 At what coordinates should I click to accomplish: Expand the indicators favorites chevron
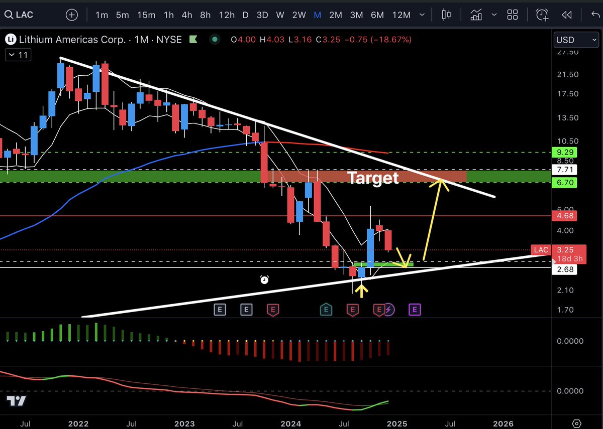coord(493,15)
